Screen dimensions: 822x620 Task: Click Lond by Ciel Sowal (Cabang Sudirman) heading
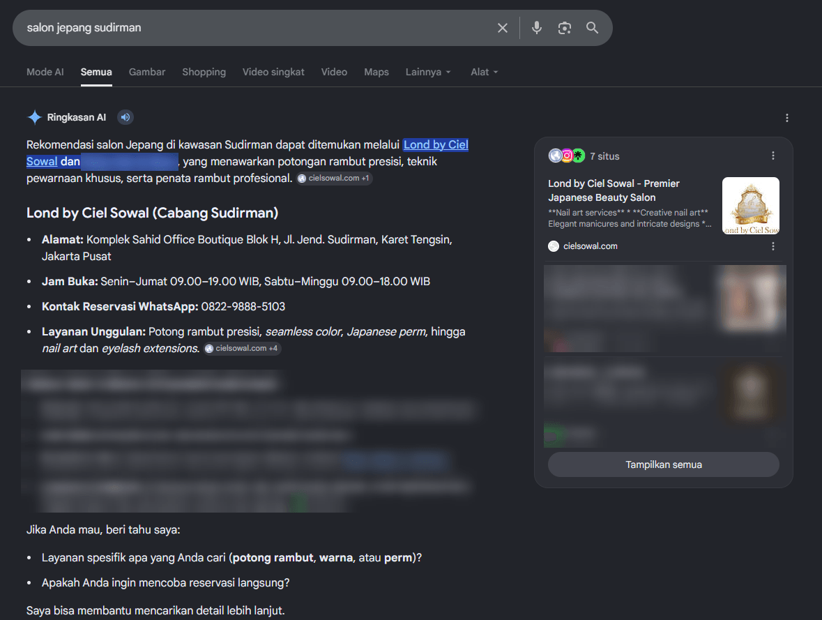point(153,213)
